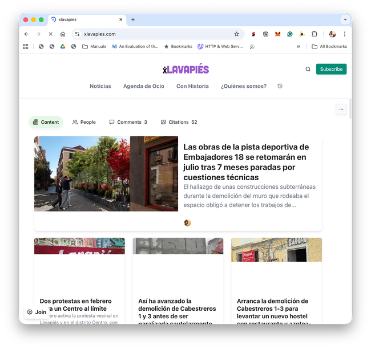Open the Chrome extensions puzzle icon

coord(314,34)
